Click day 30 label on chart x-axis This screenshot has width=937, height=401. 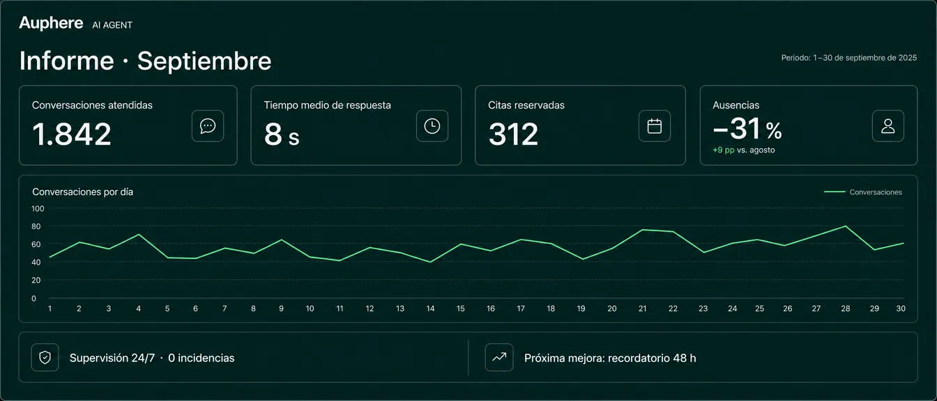tap(901, 308)
